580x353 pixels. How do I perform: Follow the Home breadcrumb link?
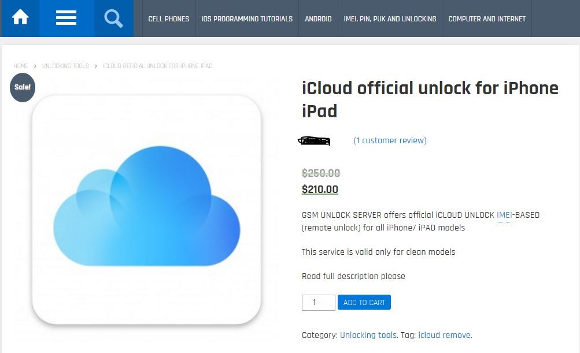click(x=21, y=66)
